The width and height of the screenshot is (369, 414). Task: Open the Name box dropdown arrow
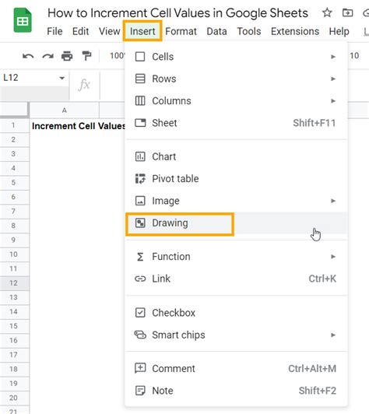pyautogui.click(x=61, y=78)
